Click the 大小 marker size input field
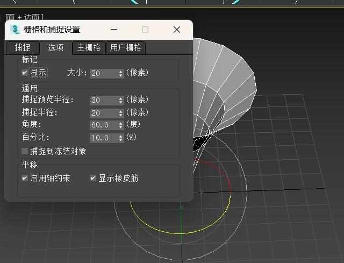Image resolution: width=344 pixels, height=263 pixels. [103, 73]
